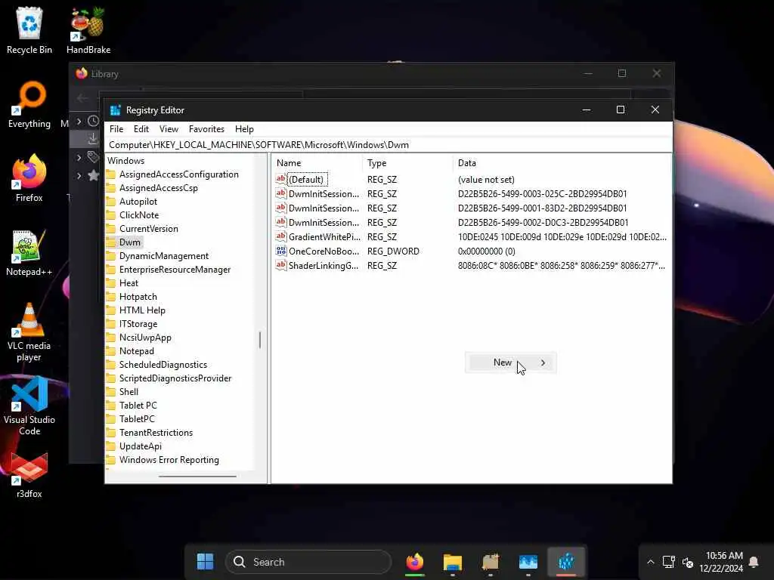Open Visual Studio Code shortcut
774x580 pixels.
pos(29,406)
